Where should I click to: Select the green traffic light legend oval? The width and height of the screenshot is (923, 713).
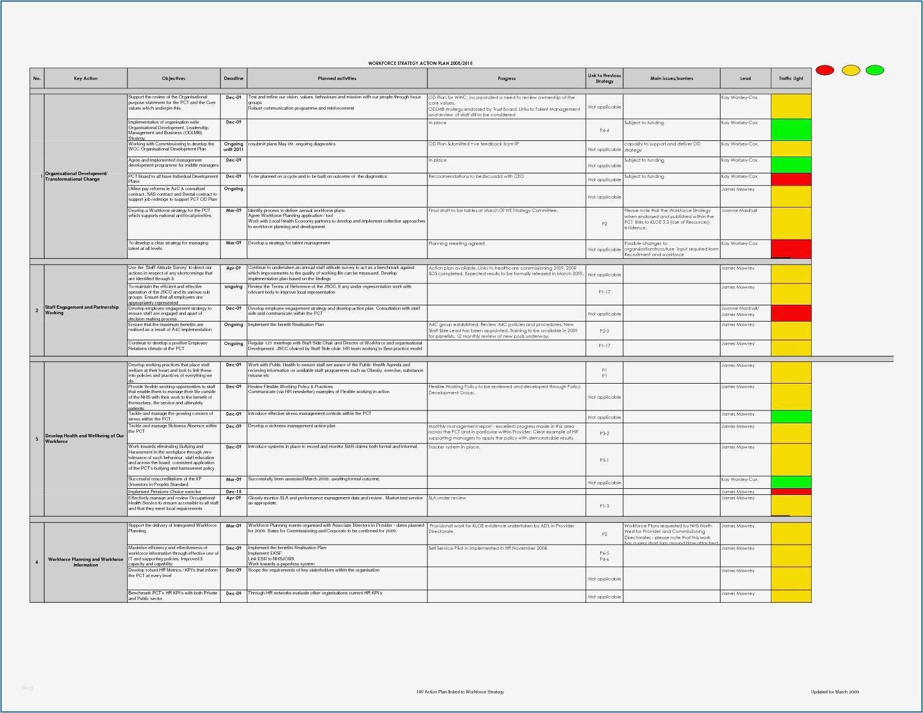click(x=876, y=70)
